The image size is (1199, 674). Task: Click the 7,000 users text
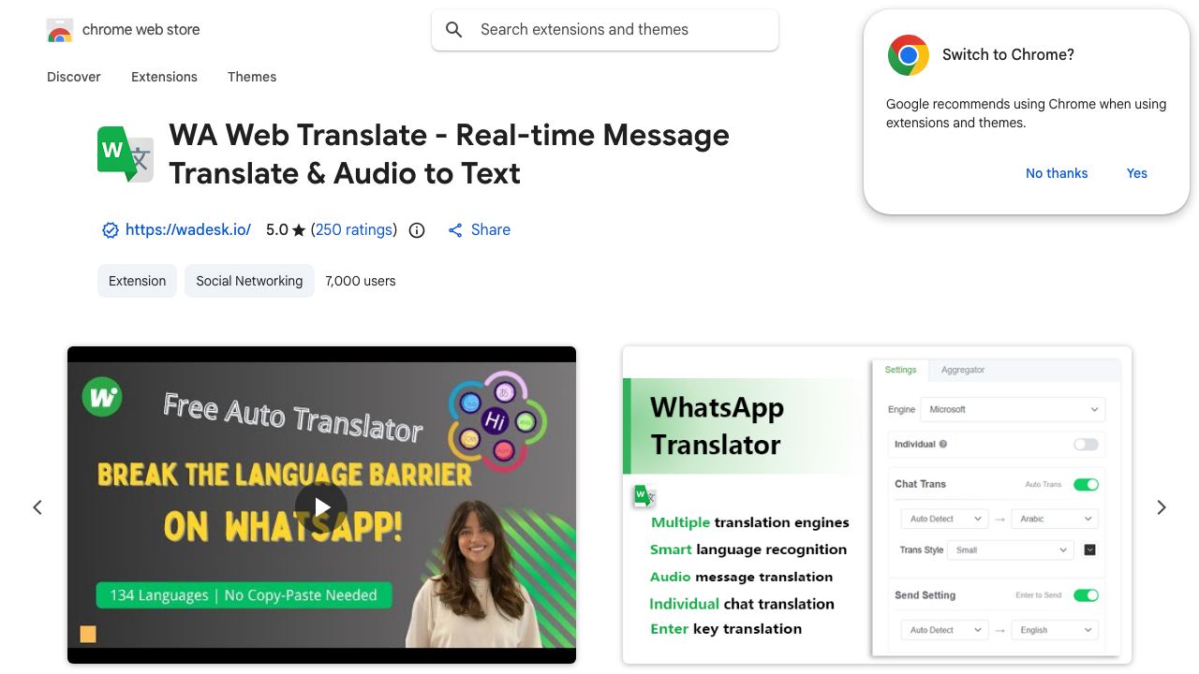coord(361,281)
